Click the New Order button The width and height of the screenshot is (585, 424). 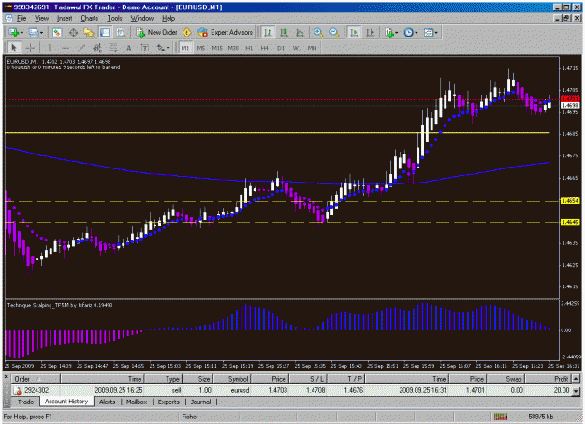click(157, 33)
